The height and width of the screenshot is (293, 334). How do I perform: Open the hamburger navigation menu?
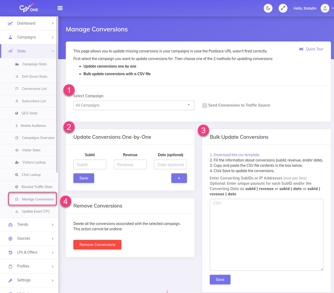point(60,8)
